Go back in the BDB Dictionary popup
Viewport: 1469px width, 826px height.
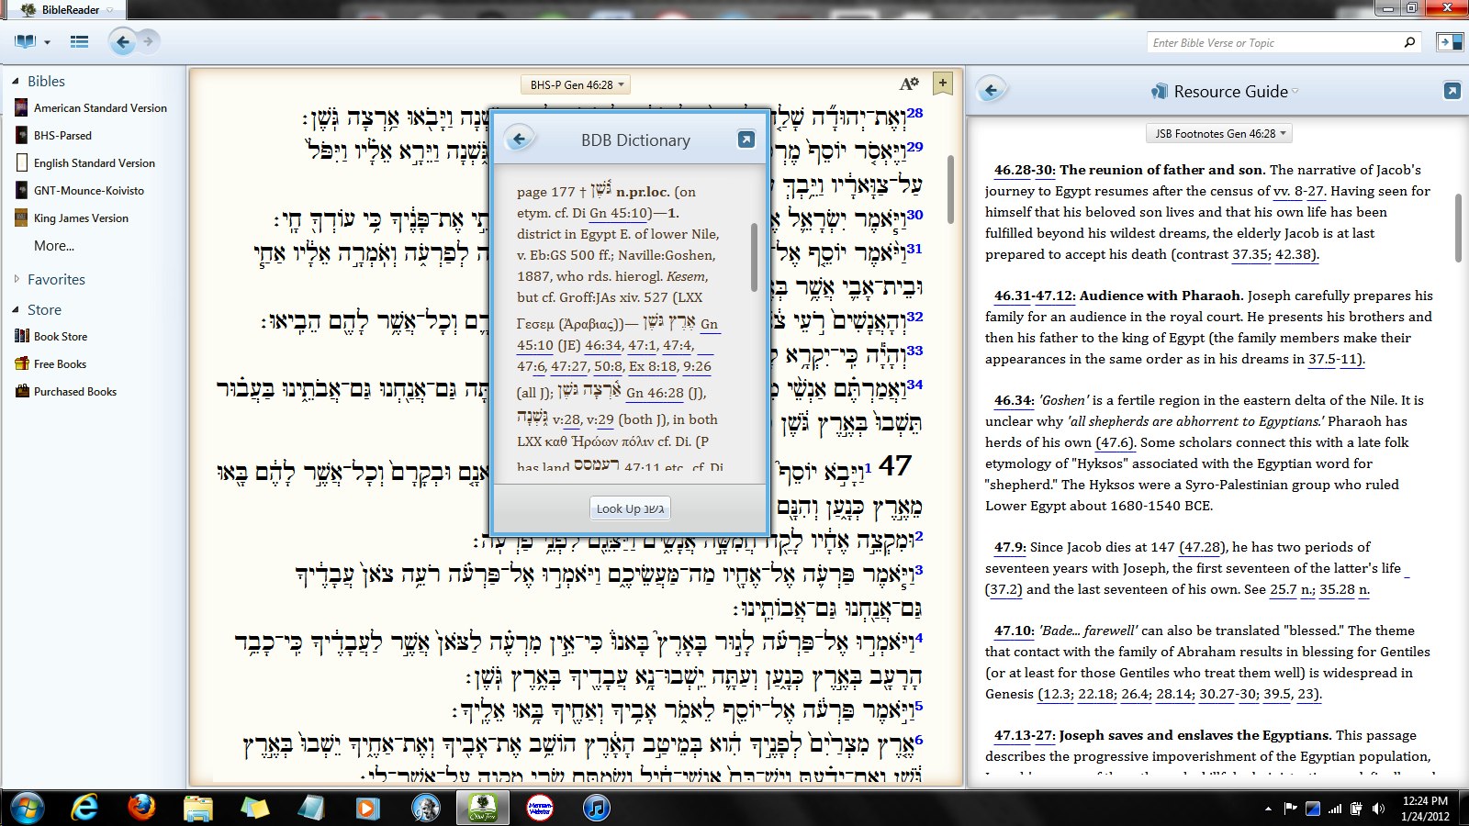520,140
